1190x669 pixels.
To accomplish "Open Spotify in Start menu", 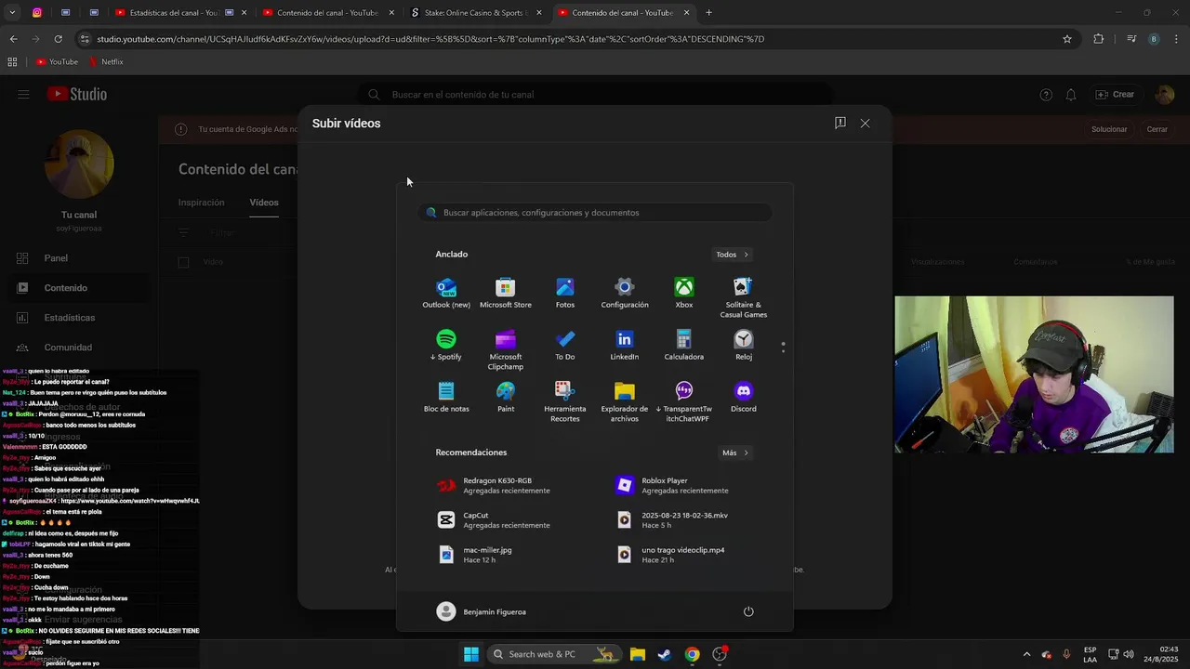I will [x=446, y=345].
